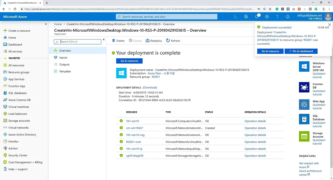Screen dimensions: 333x180
Task: Close the Deployment succeeded notification
Action: tap(330, 25)
